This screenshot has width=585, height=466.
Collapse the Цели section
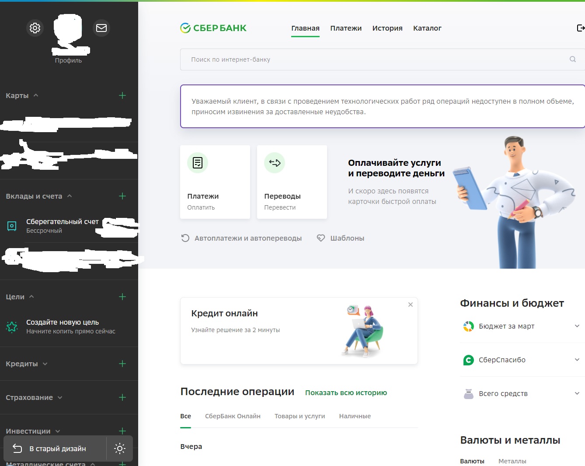pos(31,297)
